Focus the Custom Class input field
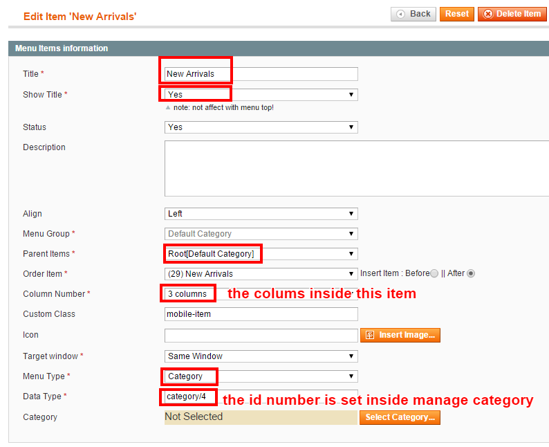549x447 pixels. click(x=261, y=314)
